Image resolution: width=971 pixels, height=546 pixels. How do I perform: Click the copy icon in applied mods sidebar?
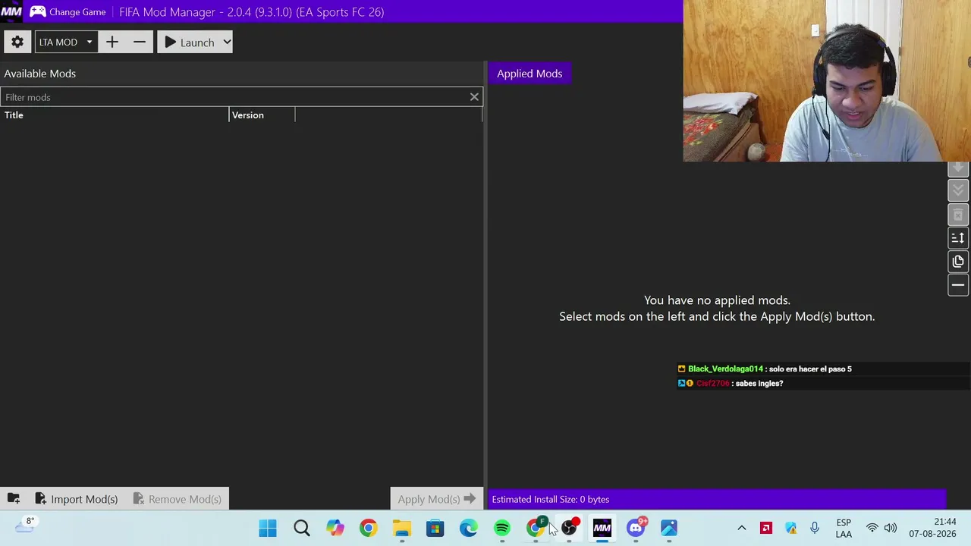point(958,262)
